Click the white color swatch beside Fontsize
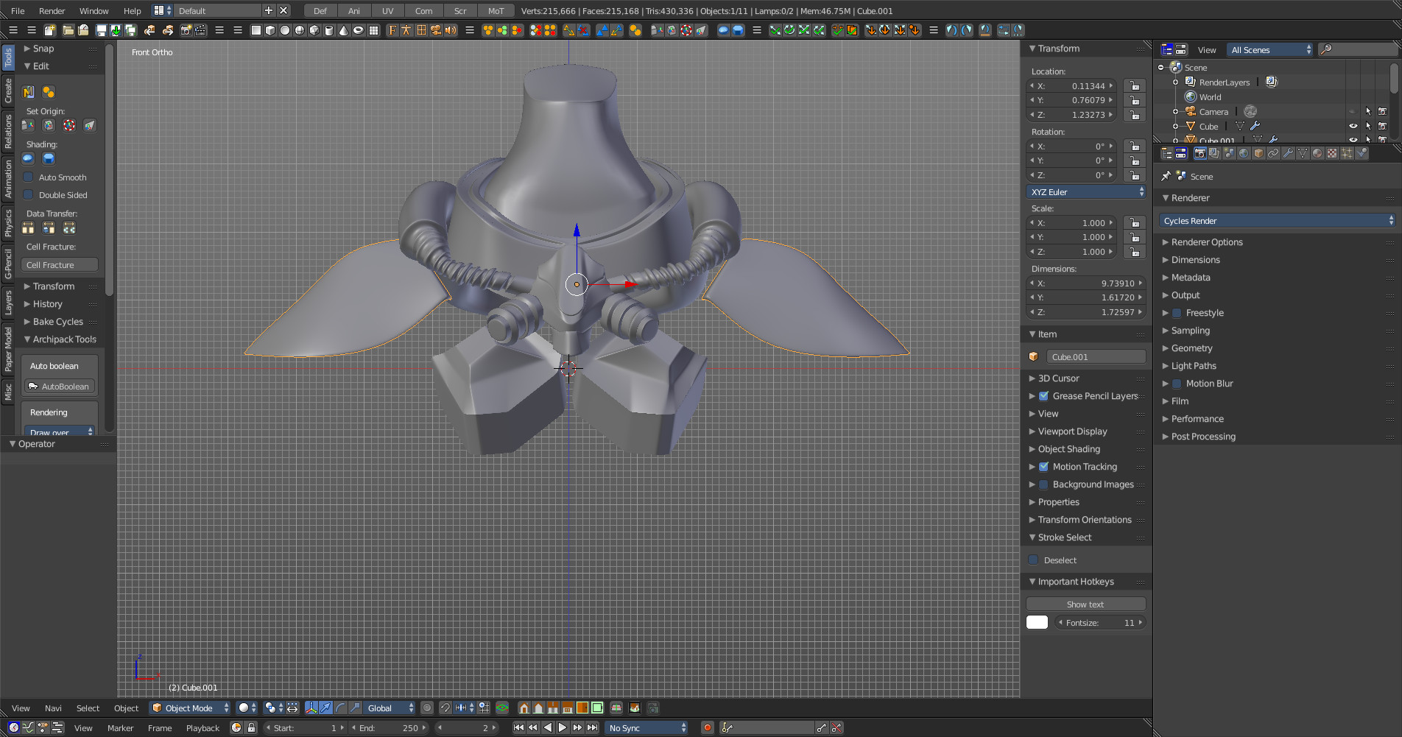1402x737 pixels. point(1037,622)
